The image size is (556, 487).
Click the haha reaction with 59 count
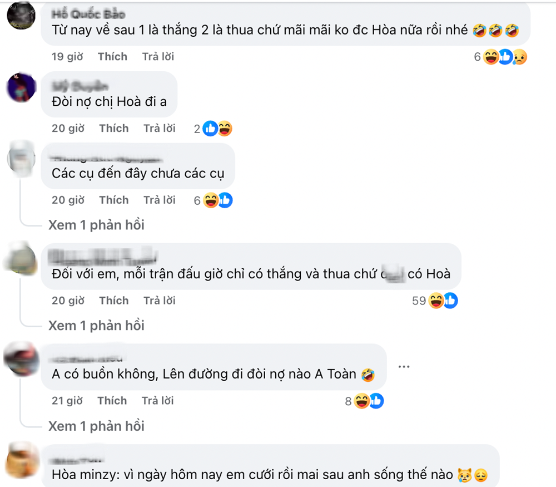tap(436, 301)
